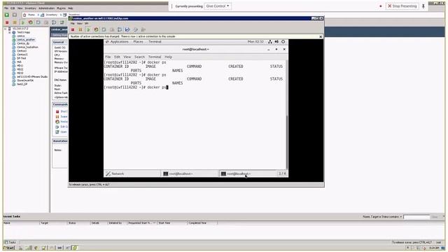The width and height of the screenshot is (448, 252).
Task: Collapse the host node in the inventory tree
Action: point(6,29)
